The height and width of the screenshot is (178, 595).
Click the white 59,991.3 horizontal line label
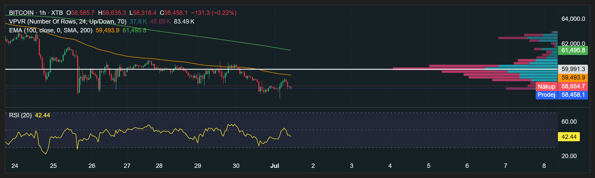(573, 69)
